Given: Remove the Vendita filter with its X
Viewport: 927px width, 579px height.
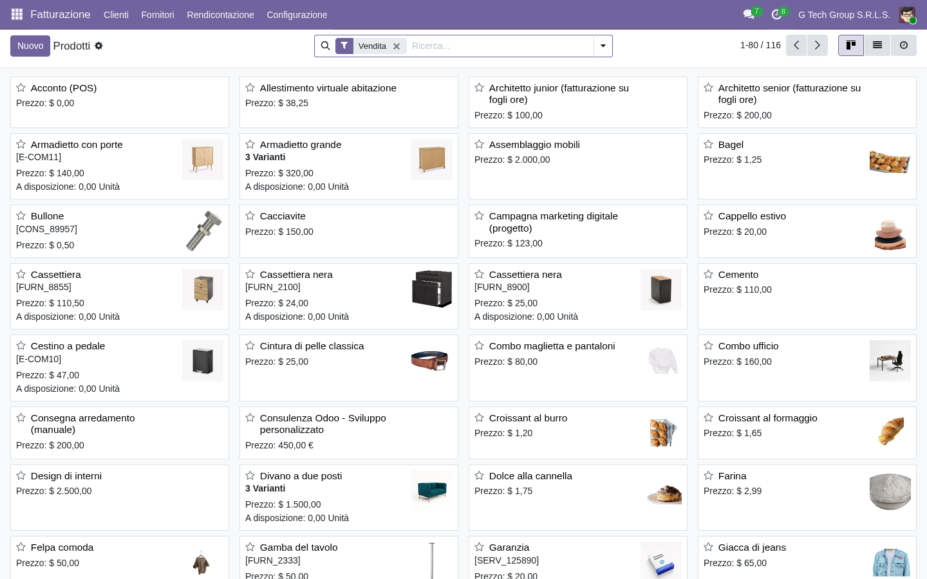Looking at the screenshot, I should pyautogui.click(x=397, y=46).
